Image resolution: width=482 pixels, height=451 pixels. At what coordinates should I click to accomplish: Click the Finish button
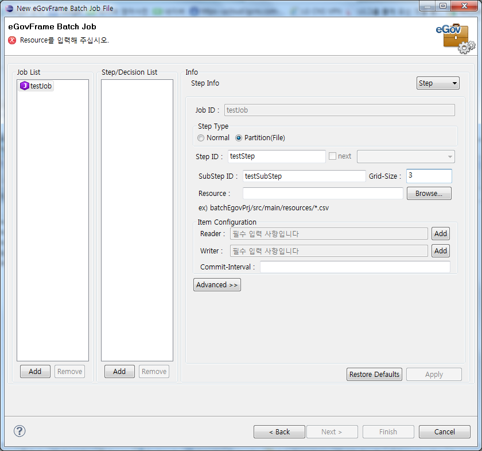click(388, 431)
